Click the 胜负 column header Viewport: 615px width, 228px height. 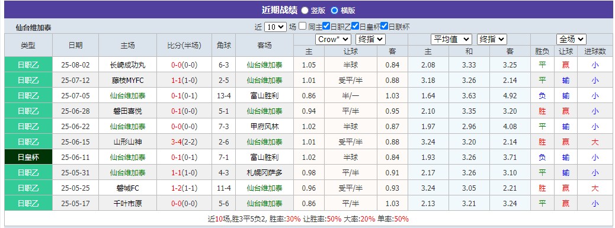542,52
